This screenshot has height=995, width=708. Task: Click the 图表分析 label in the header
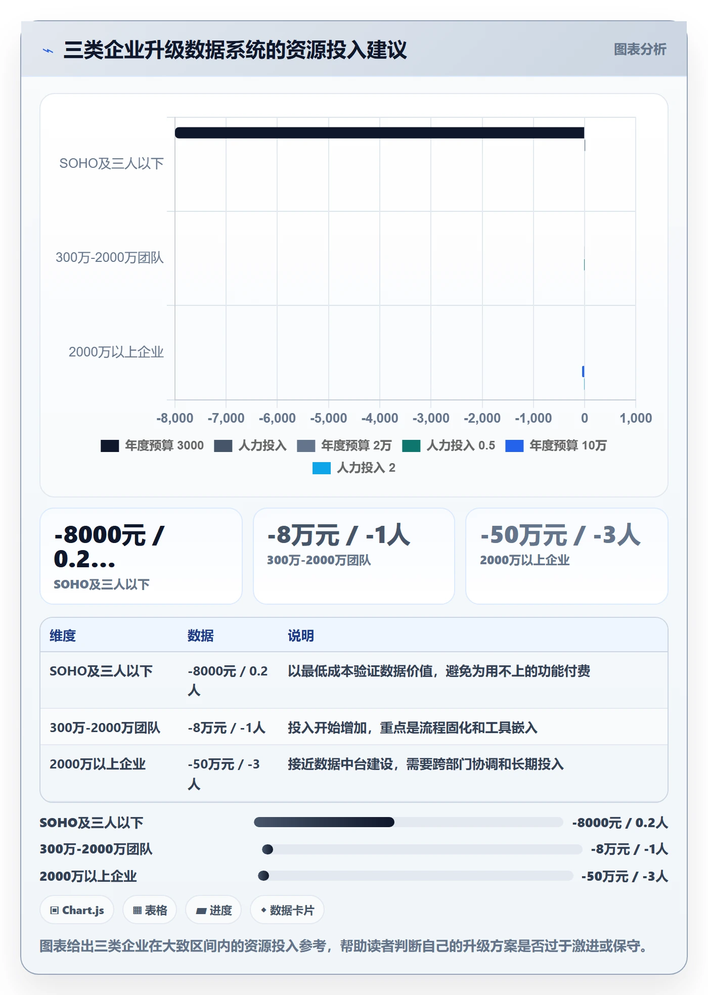640,50
